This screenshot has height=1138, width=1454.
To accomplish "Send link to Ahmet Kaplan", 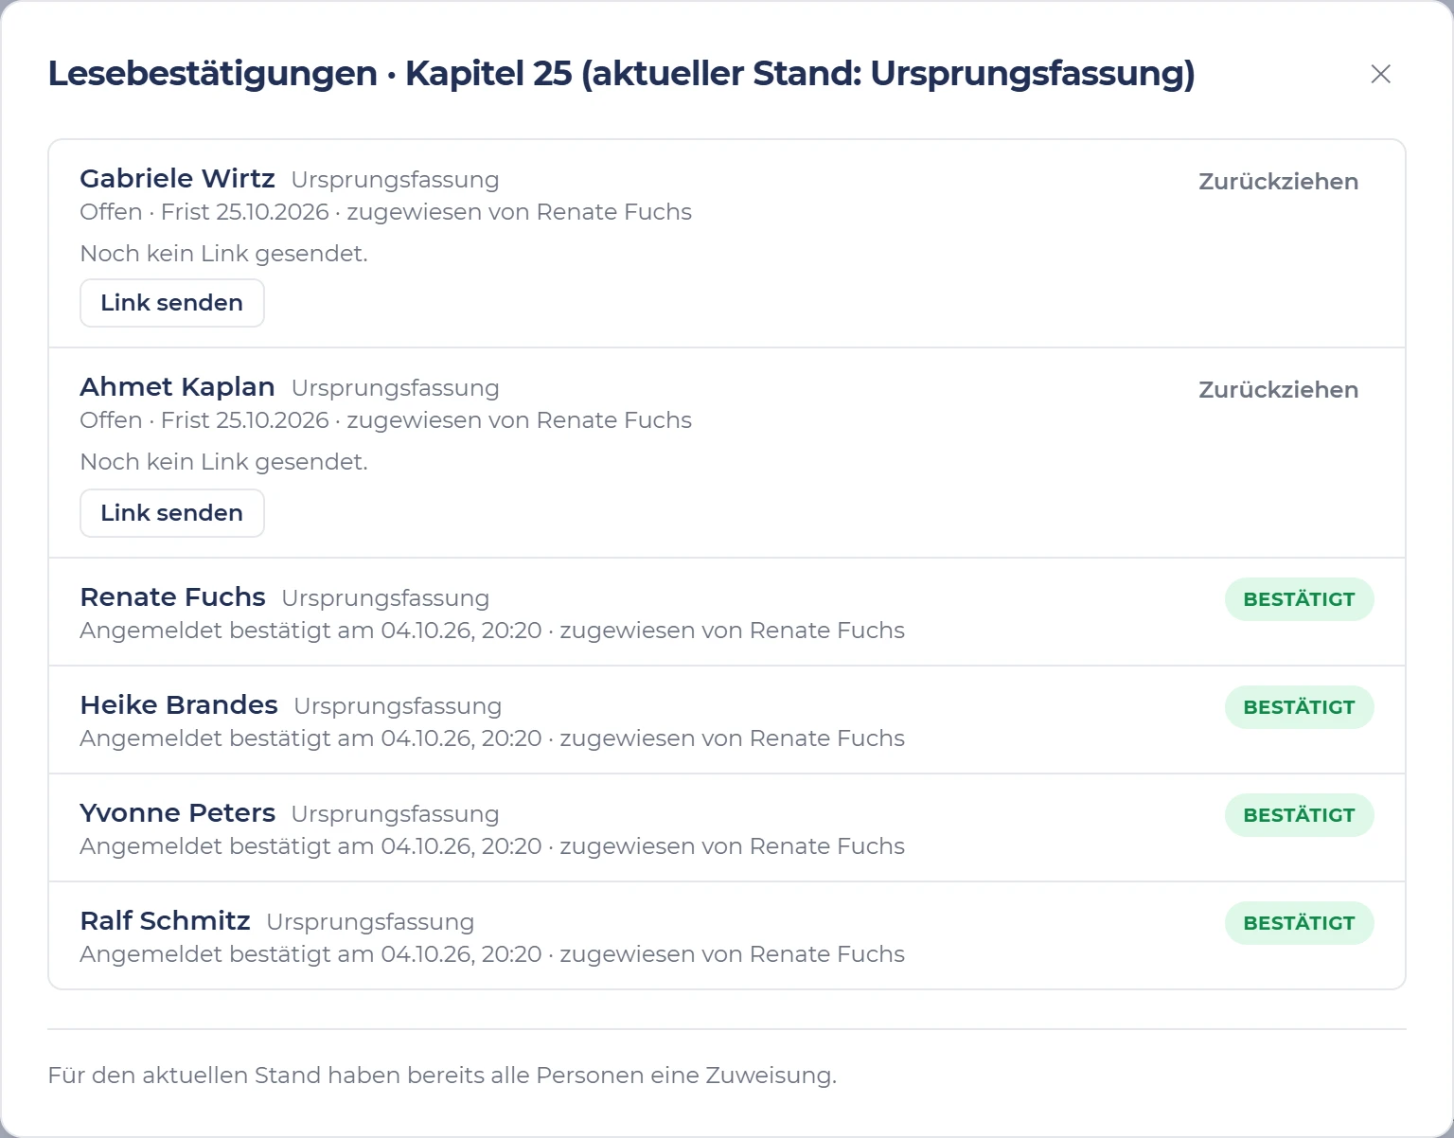I will point(171,513).
